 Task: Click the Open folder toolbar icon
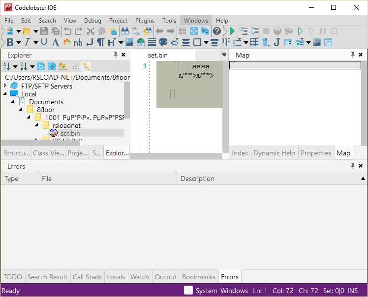pos(27,31)
